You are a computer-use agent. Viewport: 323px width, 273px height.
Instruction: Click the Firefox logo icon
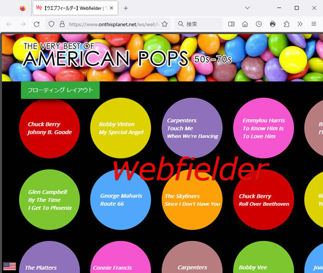click(23, 8)
